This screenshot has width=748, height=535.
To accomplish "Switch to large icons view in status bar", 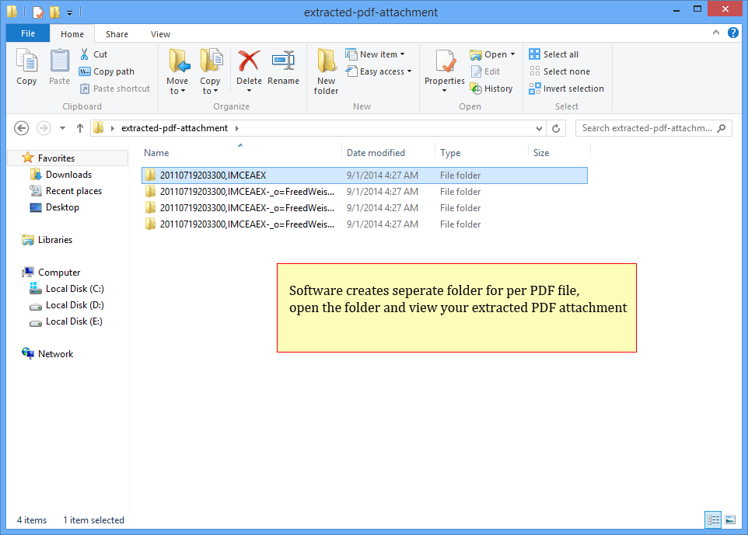I will pos(730,519).
